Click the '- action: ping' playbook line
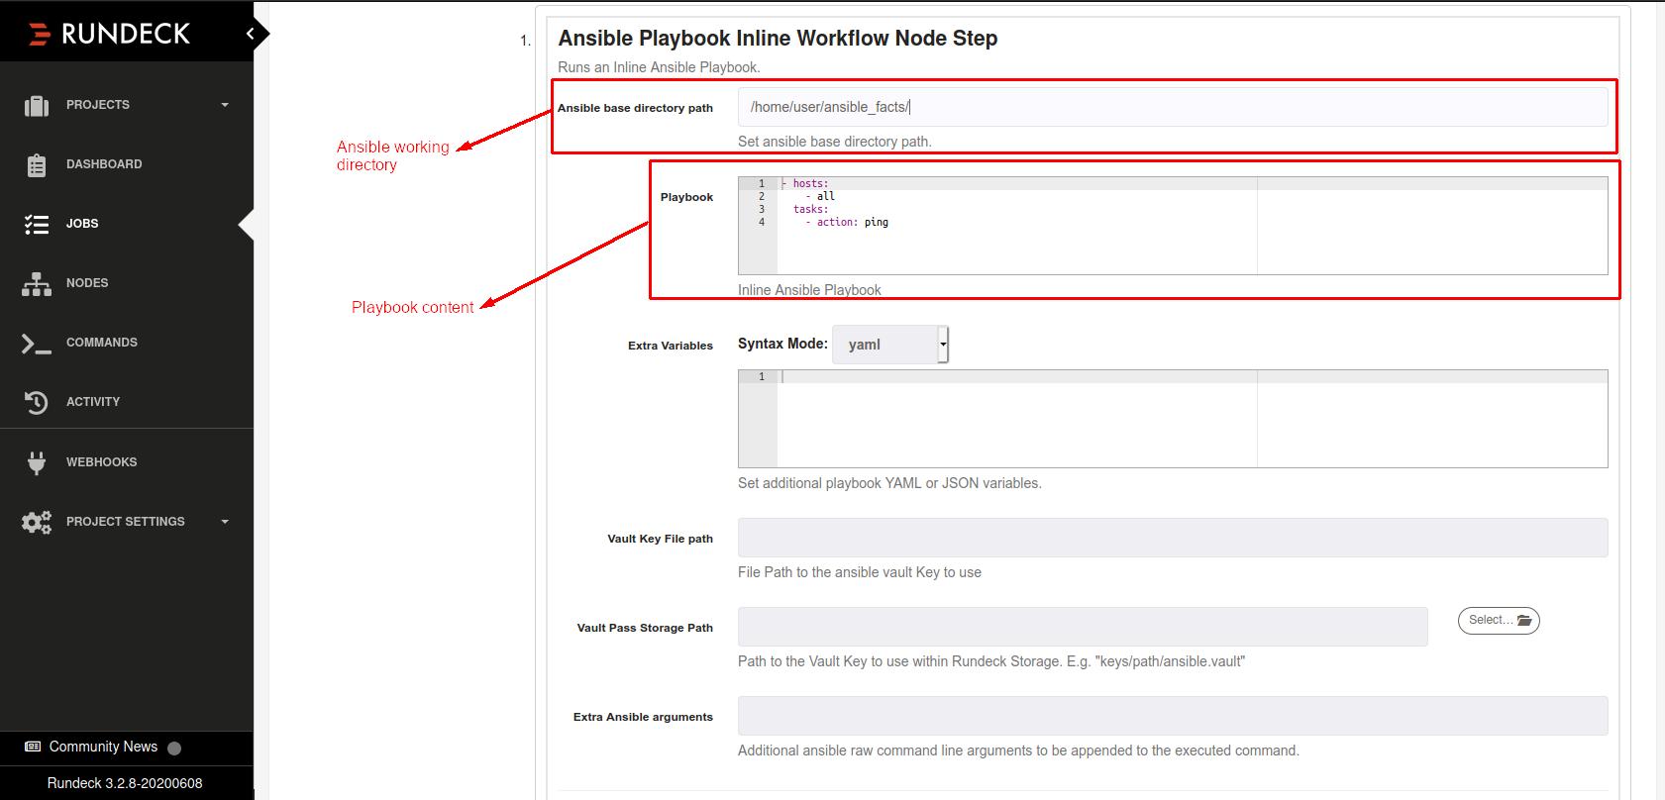 pos(847,223)
